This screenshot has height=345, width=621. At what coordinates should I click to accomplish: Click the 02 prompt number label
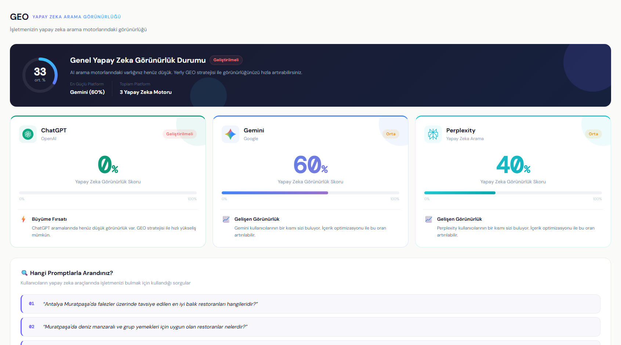click(x=32, y=327)
